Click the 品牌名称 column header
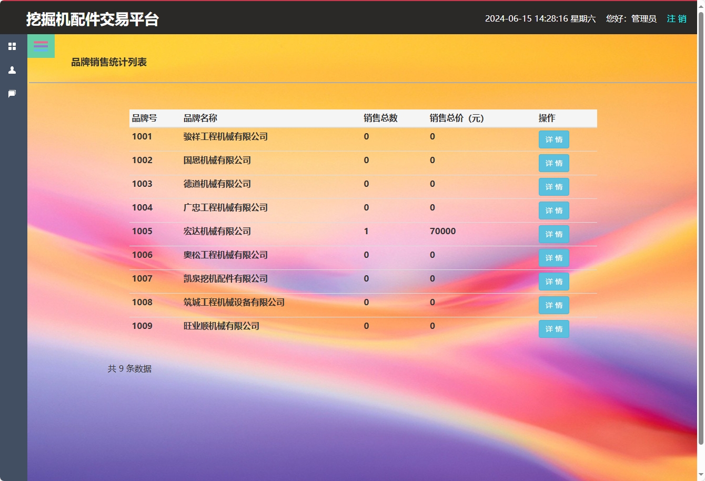The height and width of the screenshot is (481, 705). click(x=200, y=118)
